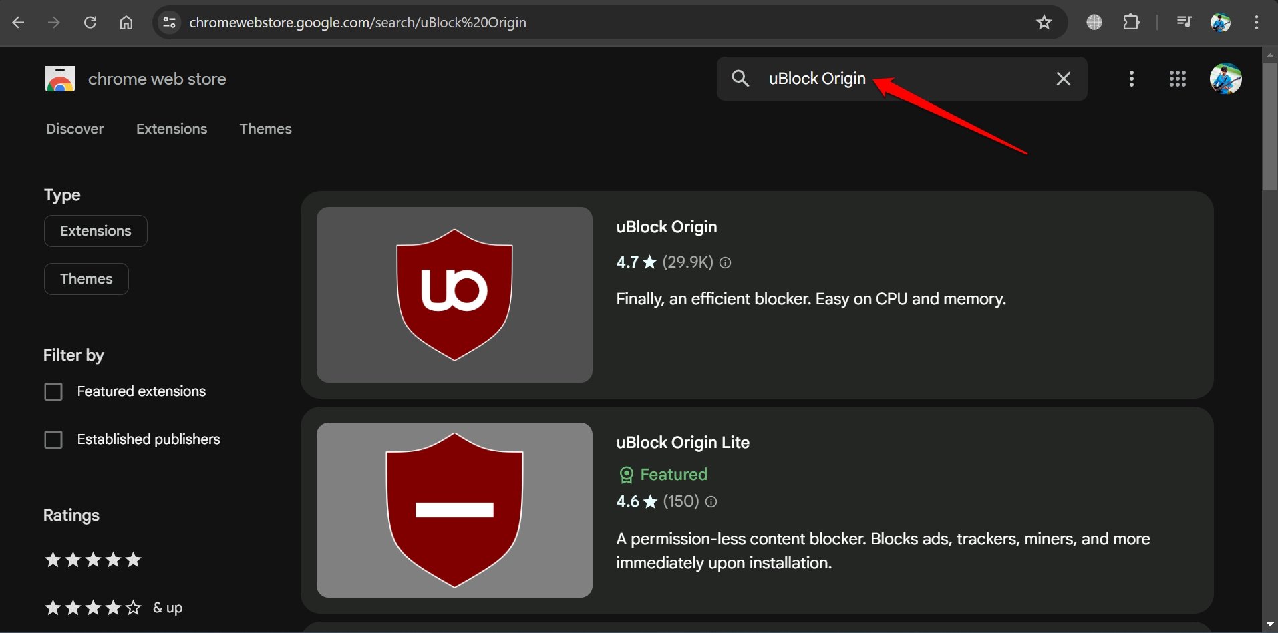Image resolution: width=1278 pixels, height=633 pixels.
Task: Select the Themes type chip
Action: pos(86,279)
